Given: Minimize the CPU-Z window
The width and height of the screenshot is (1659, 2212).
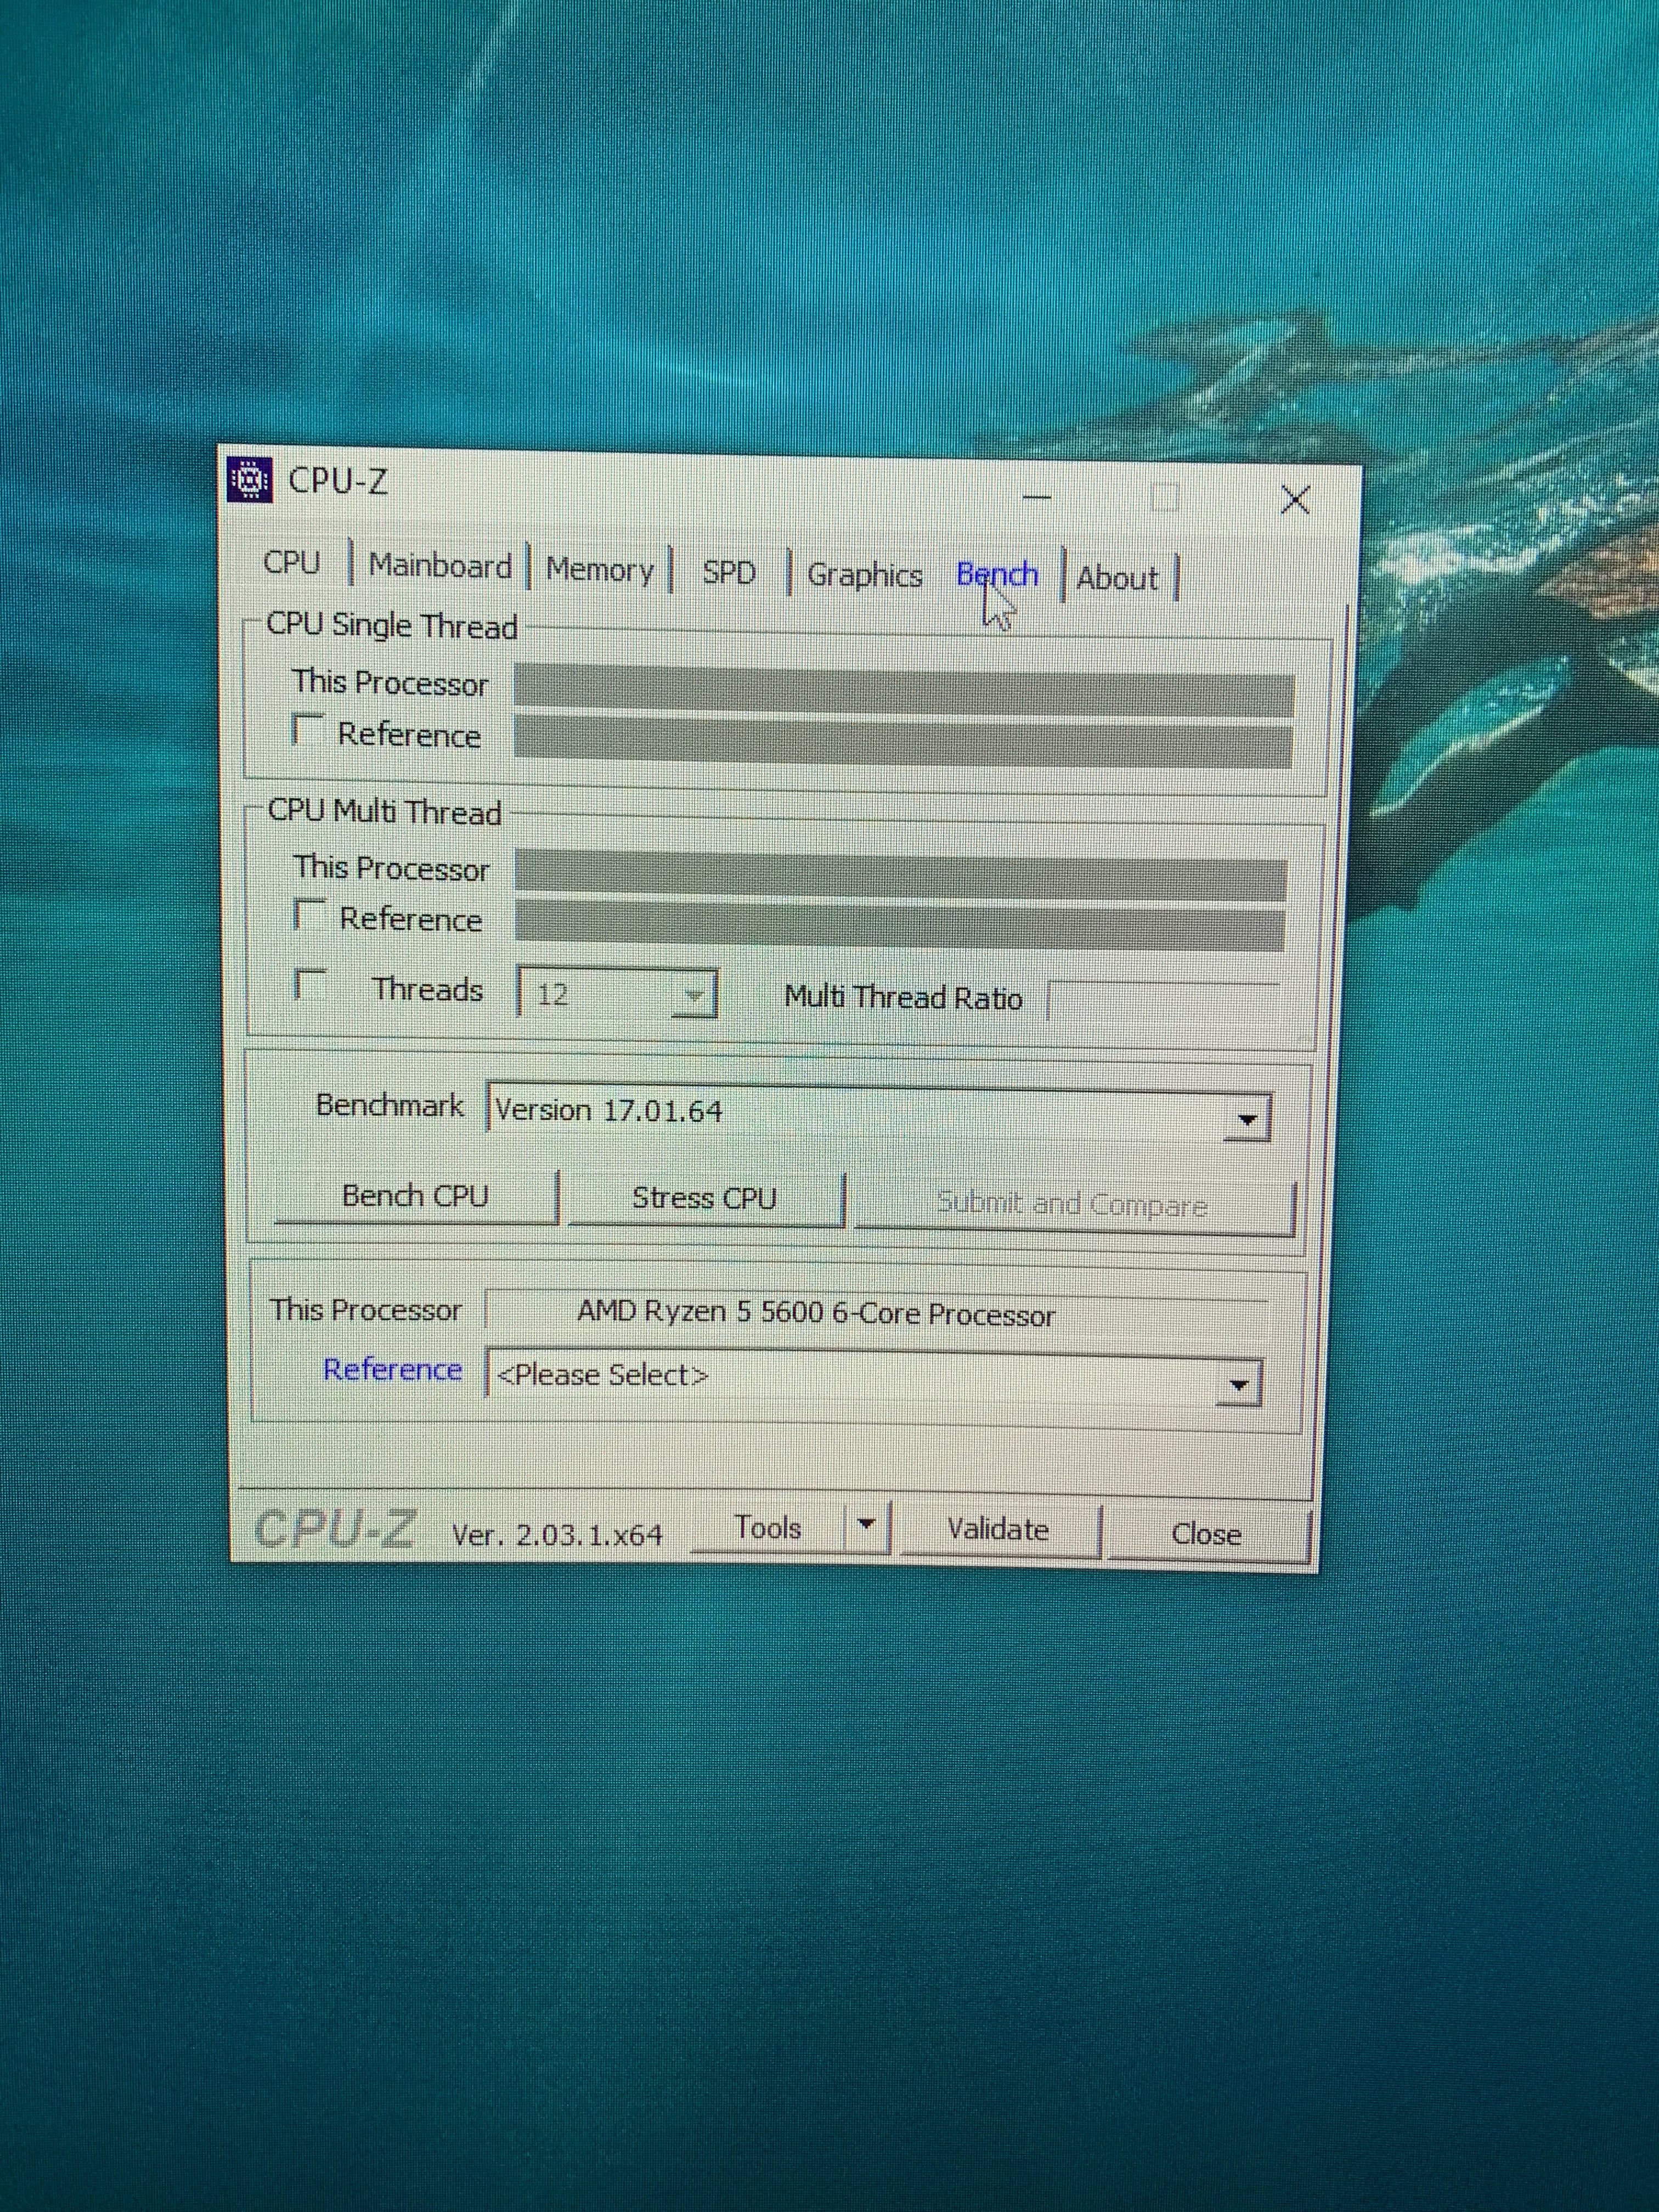Looking at the screenshot, I should (x=1037, y=496).
